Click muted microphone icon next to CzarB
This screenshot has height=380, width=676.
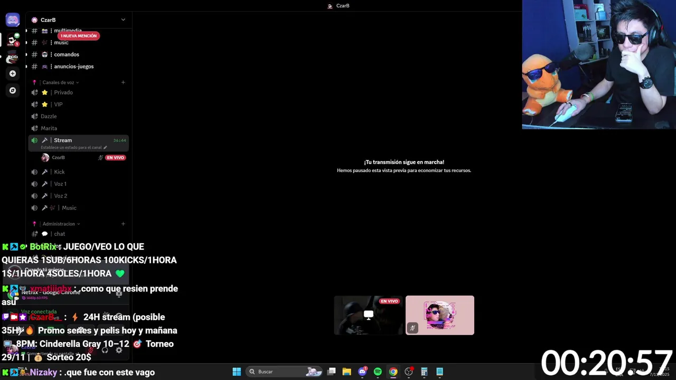pyautogui.click(x=100, y=157)
